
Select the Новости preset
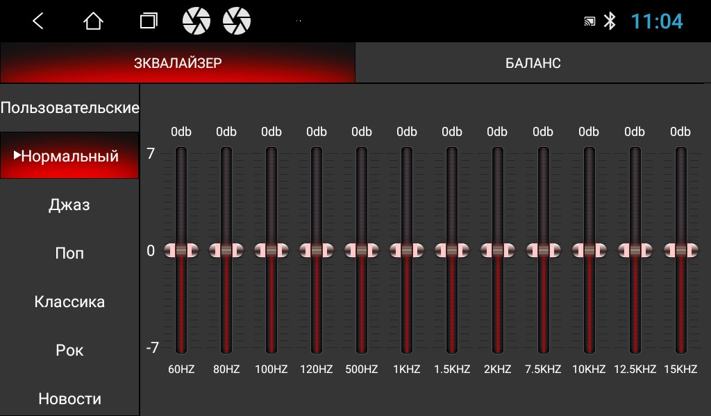pyautogui.click(x=69, y=399)
